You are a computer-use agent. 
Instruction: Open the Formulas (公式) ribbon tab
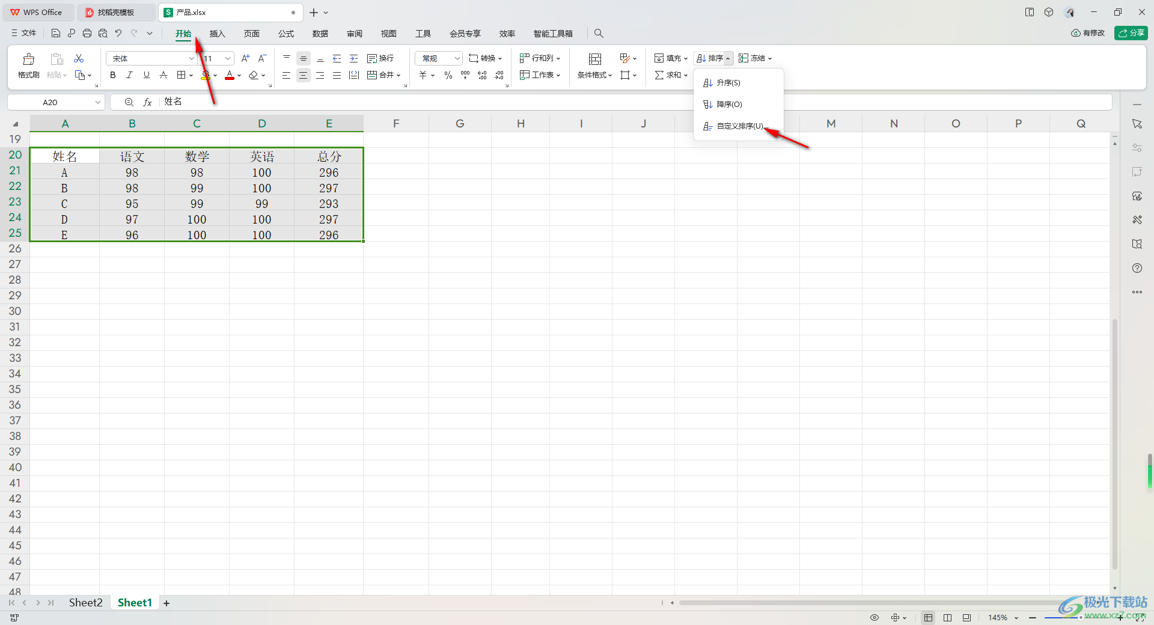(286, 34)
